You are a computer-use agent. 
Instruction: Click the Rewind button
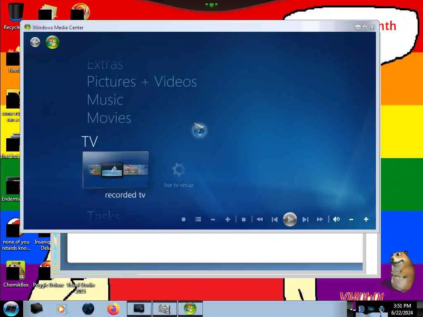[260, 220]
